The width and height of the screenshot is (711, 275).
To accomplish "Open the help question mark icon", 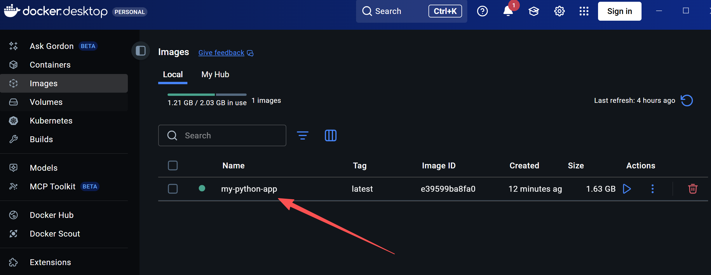I will tap(482, 11).
